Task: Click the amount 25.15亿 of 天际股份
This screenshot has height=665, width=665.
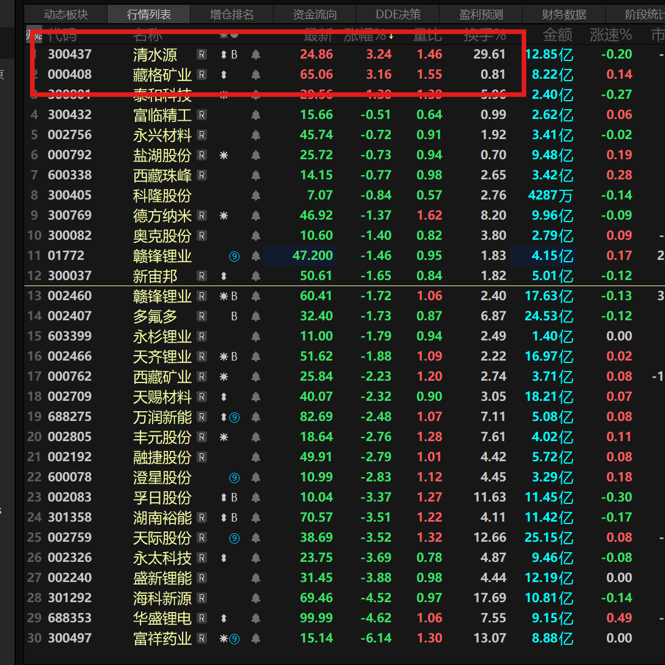Action: click(549, 537)
